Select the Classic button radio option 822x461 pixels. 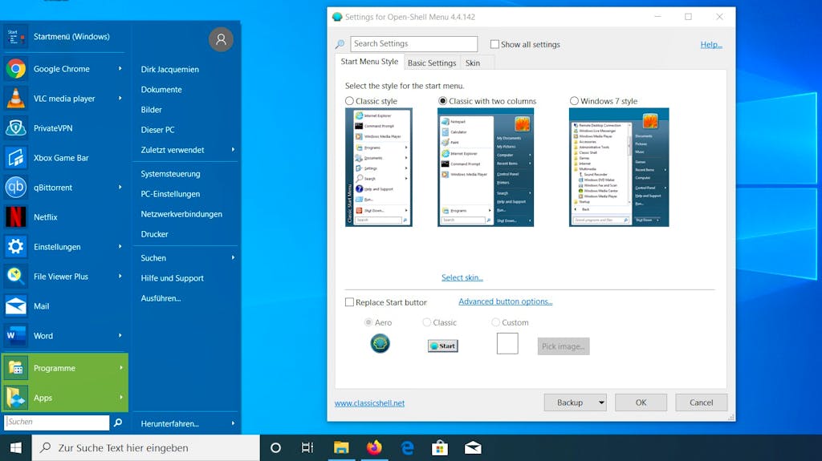click(x=427, y=322)
